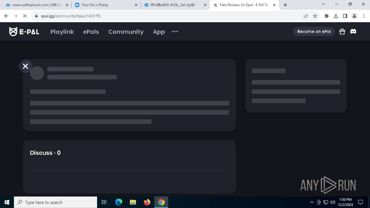
Task: Click the E-PAL logo in header
Action: pos(24,31)
